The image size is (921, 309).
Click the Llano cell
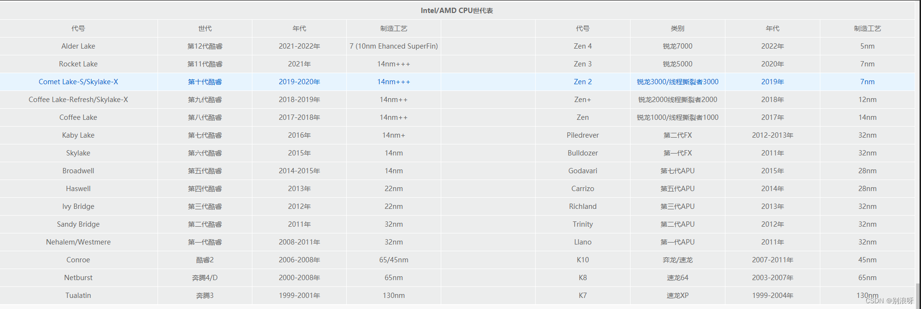click(582, 242)
